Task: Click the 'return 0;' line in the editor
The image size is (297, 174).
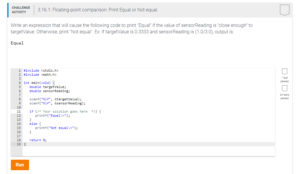Action: 38,140
